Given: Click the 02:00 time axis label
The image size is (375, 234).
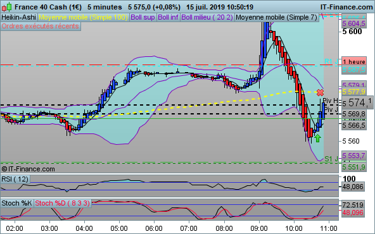Looking at the screenshot, I should tap(15, 228).
